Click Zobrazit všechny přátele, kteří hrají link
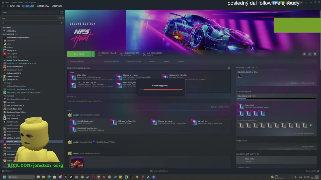 point(301,83)
